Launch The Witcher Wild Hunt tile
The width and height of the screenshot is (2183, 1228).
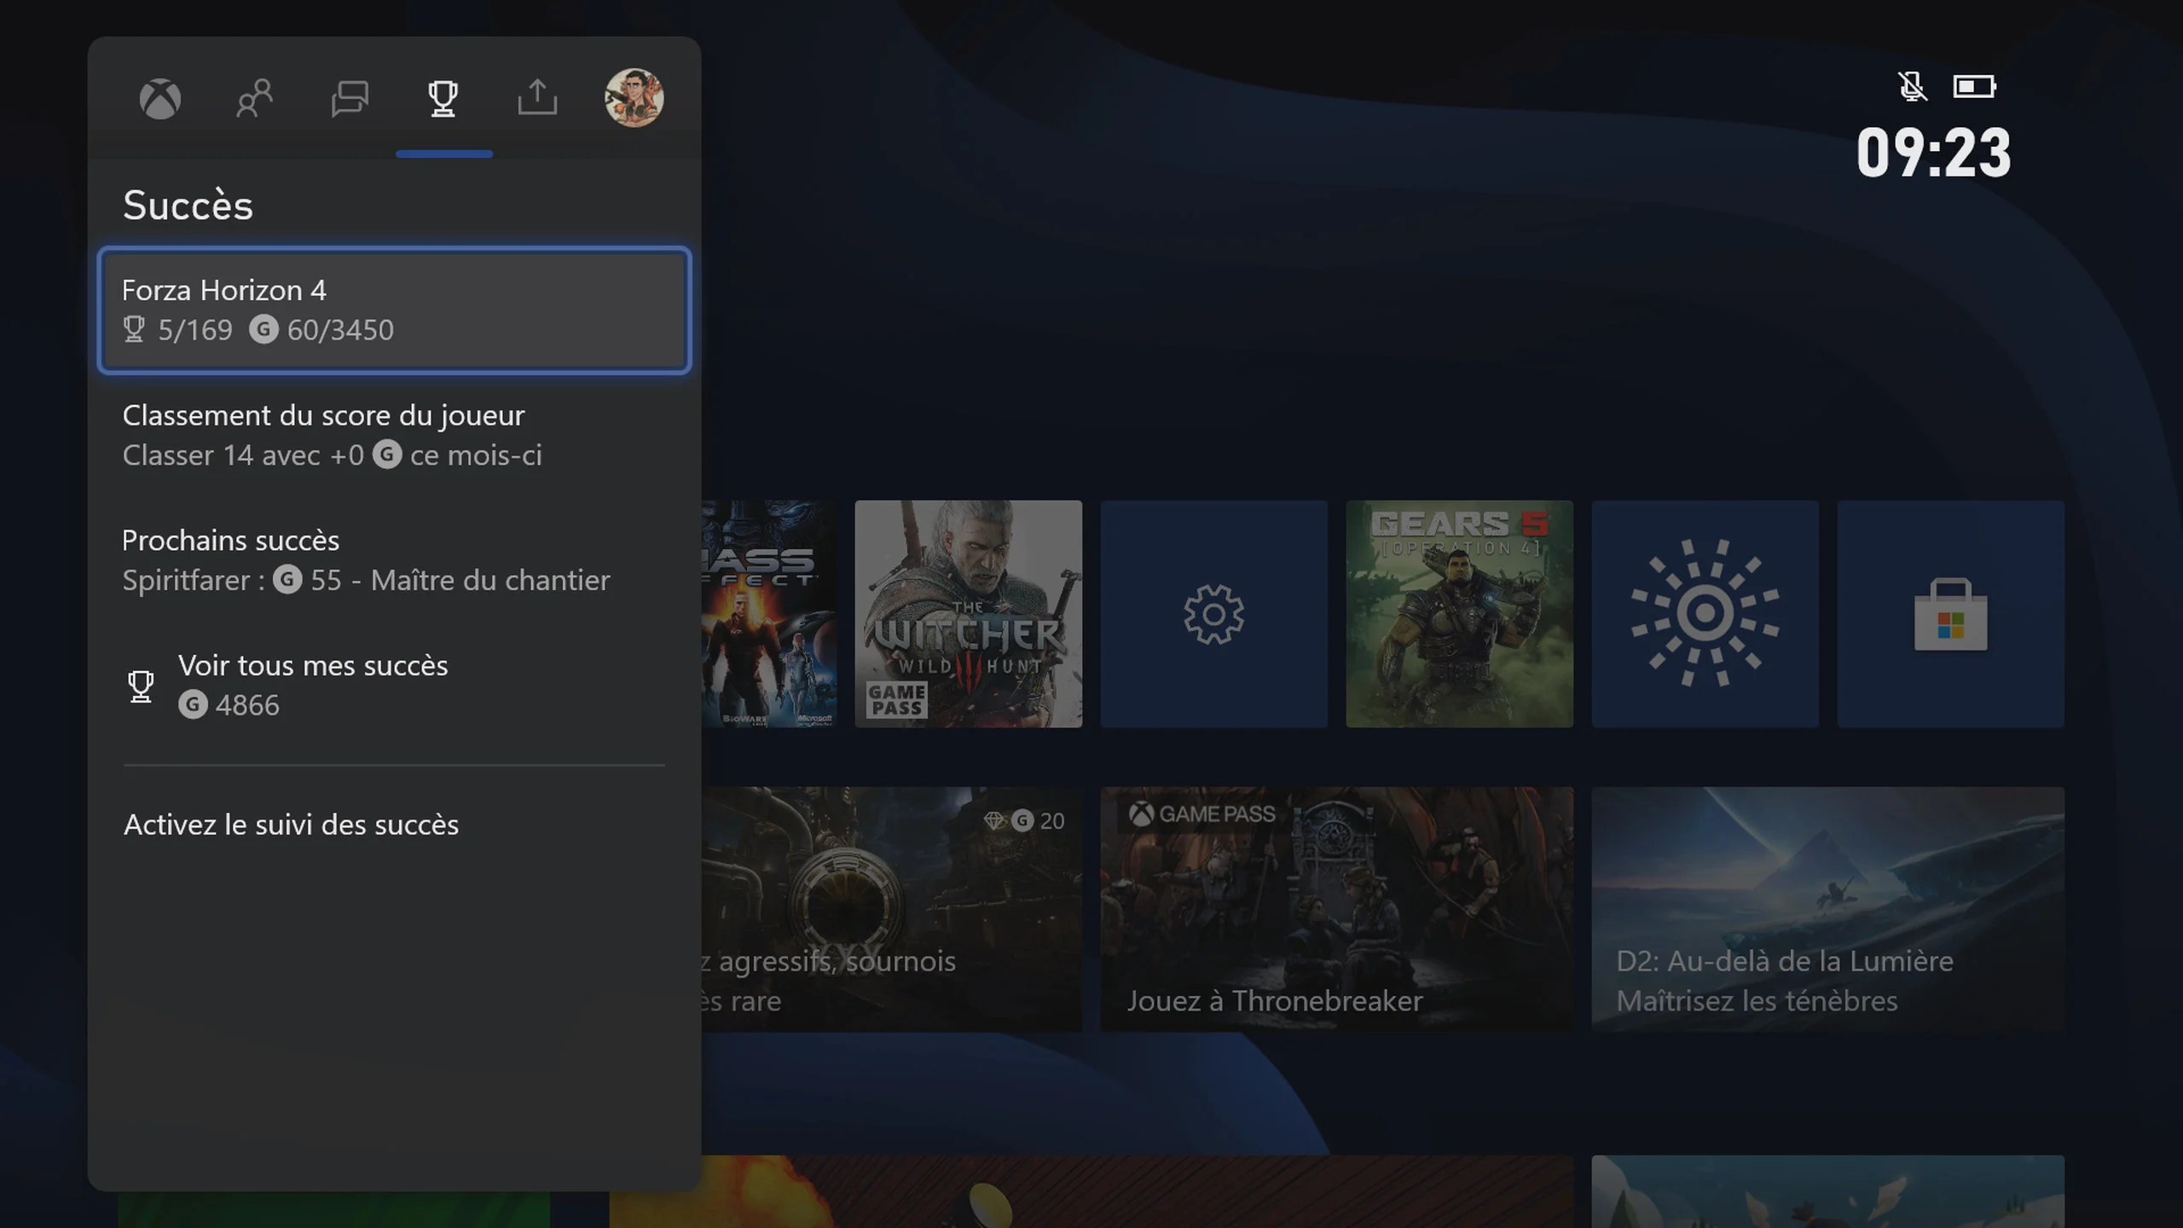click(968, 614)
